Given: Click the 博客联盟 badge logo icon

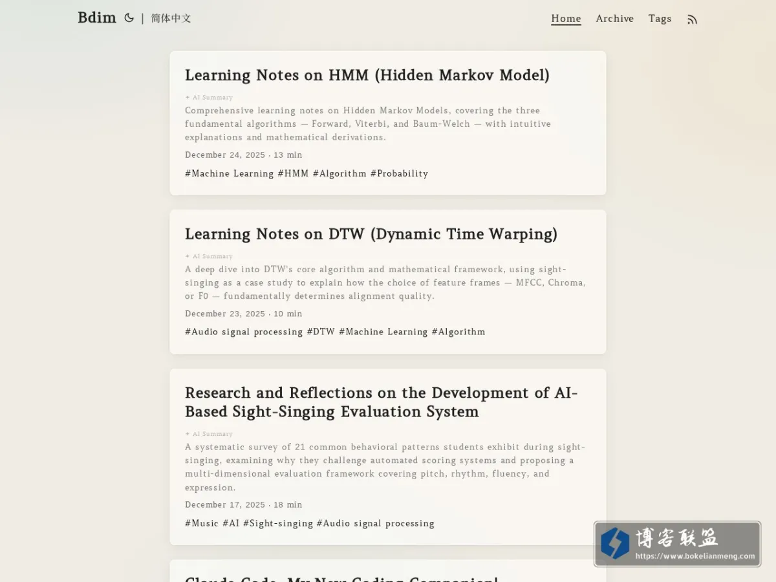Looking at the screenshot, I should coord(615,543).
